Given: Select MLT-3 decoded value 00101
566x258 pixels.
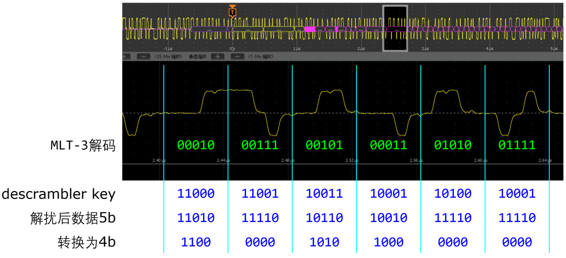Looking at the screenshot, I should pos(324,145).
